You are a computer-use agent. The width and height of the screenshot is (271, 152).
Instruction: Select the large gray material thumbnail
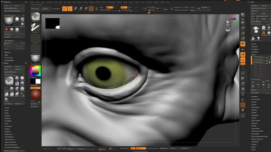click(9, 22)
